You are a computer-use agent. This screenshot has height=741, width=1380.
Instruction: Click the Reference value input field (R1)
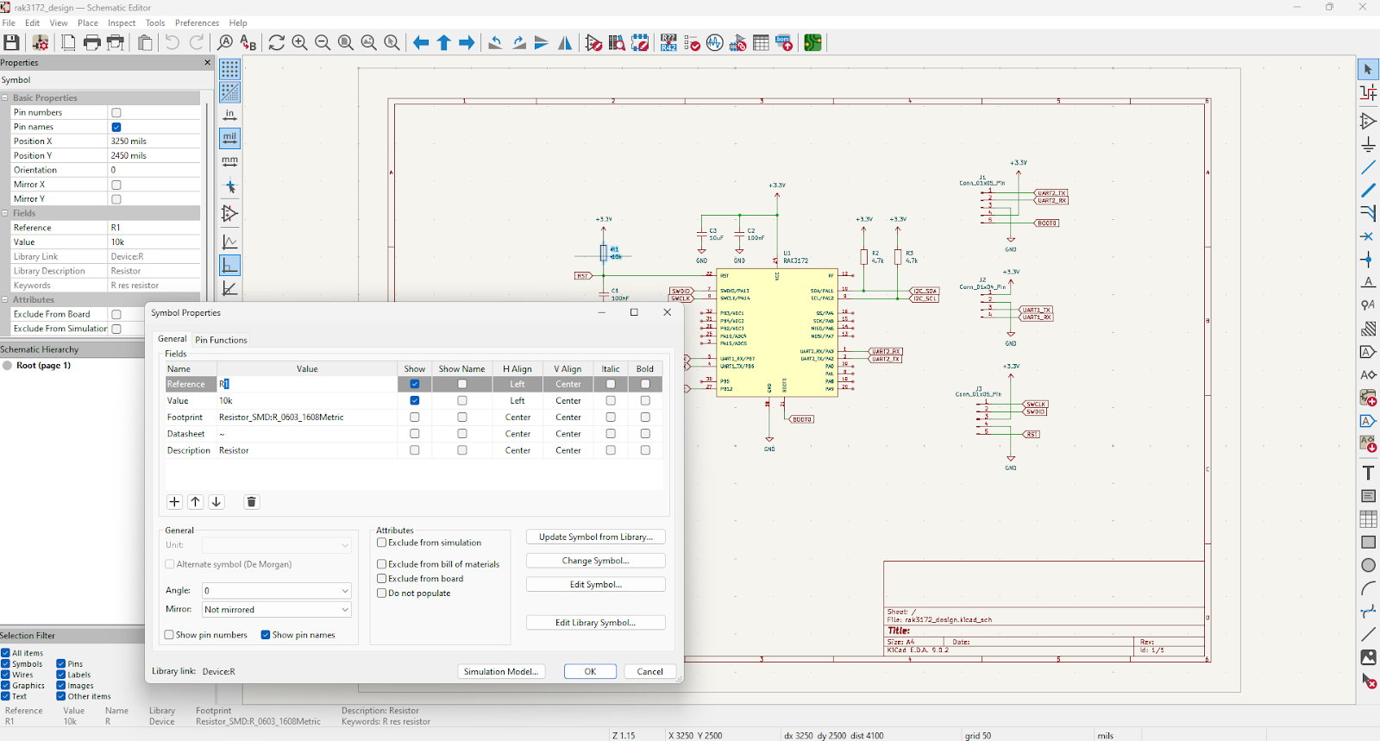[x=306, y=384]
